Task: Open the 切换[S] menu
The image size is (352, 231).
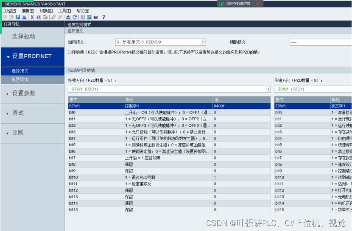Action: click(x=46, y=11)
